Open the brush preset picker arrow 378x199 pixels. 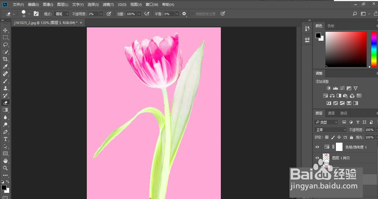pos(29,14)
